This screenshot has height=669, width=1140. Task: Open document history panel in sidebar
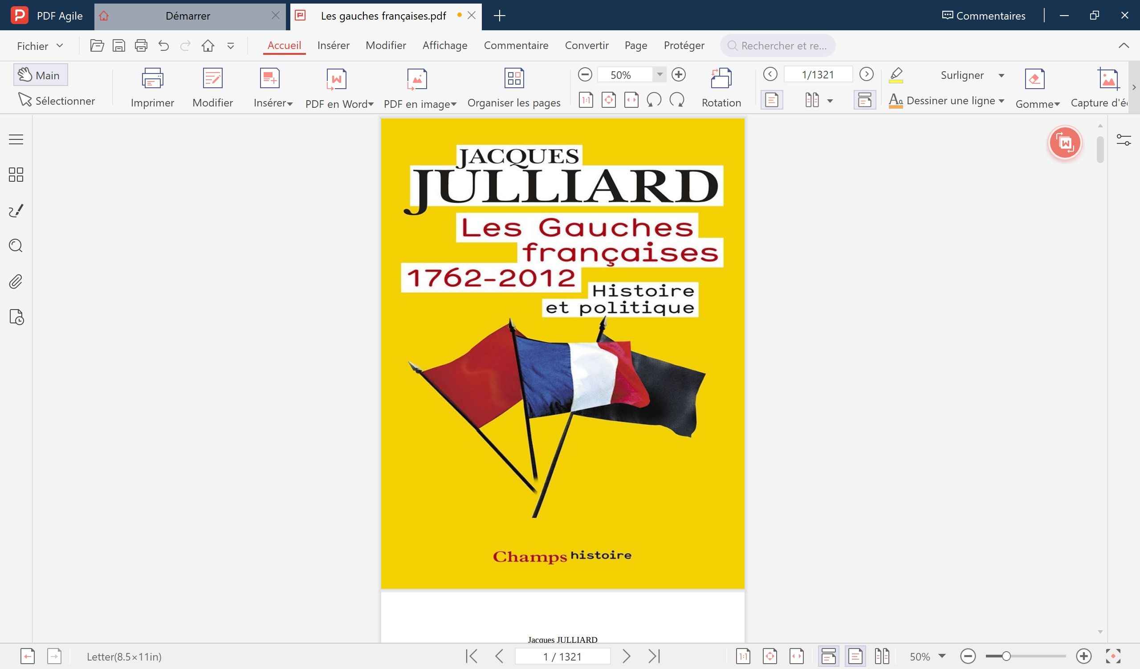pos(16,317)
